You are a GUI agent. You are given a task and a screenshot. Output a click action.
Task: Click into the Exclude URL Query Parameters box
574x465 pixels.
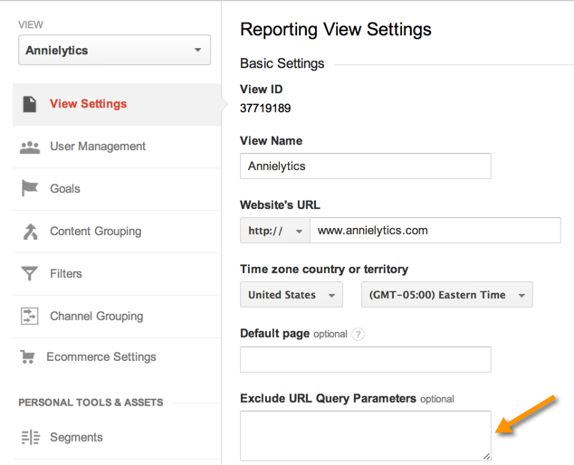click(x=366, y=436)
